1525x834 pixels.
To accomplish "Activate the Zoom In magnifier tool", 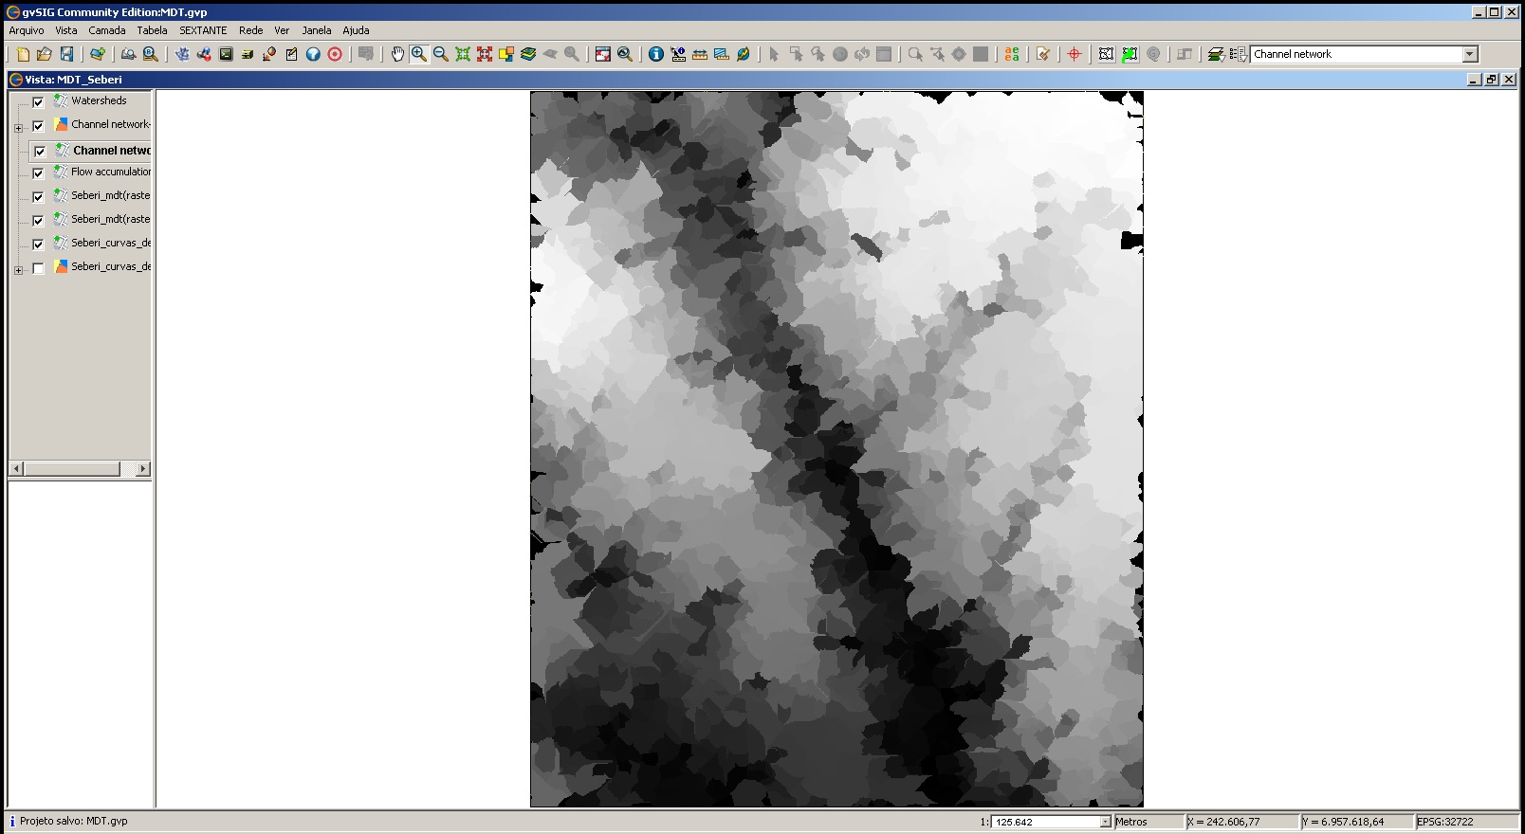I will click(x=419, y=54).
